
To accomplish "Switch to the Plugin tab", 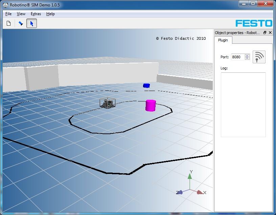I will (223, 40).
